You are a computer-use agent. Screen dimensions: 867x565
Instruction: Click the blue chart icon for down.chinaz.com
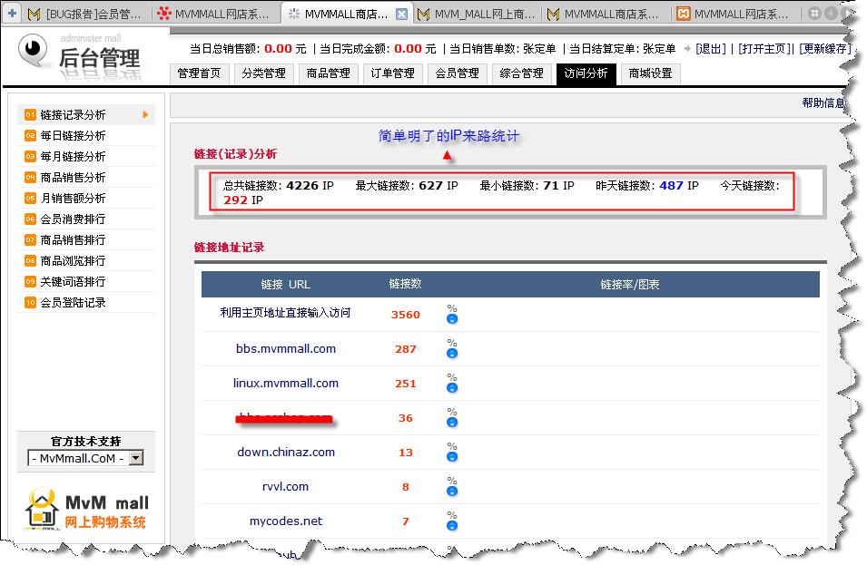pos(452,456)
